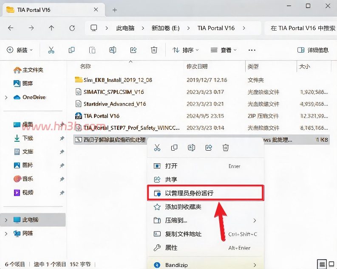Go forward with the right arrow button
The width and height of the screenshot is (337, 269).
click(31, 28)
